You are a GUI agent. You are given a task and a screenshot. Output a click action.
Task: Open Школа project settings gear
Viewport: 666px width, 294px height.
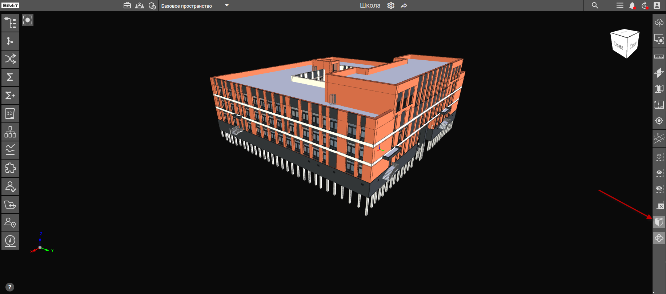[391, 5]
